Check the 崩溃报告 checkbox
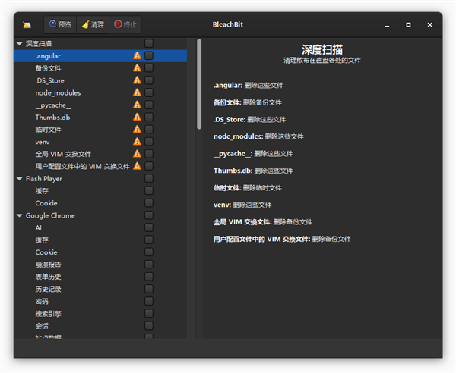456x373 pixels. pos(149,265)
